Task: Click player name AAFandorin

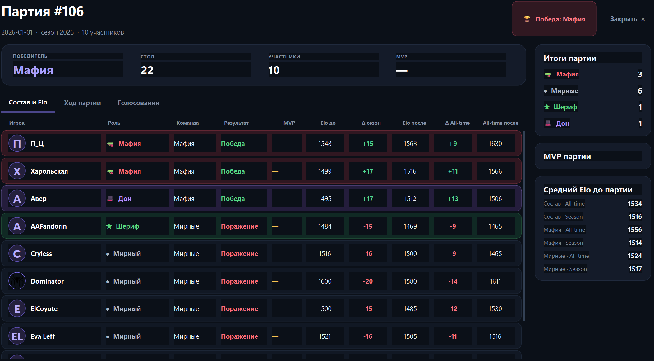Action: 48,226
